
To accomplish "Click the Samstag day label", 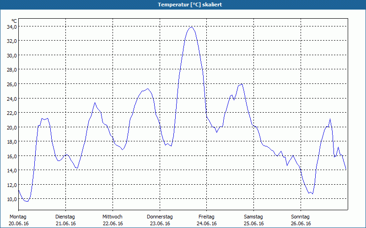I will pos(253,217).
